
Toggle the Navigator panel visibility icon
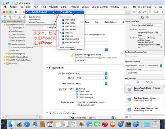151,12
